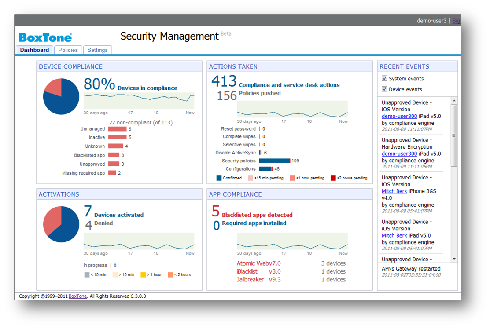Click the Unapproved bar in non-compliant list

pyautogui.click(x=114, y=164)
